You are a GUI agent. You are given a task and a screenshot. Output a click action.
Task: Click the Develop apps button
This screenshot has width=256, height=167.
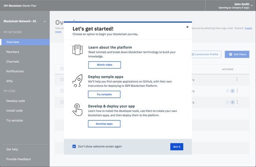pos(104,124)
